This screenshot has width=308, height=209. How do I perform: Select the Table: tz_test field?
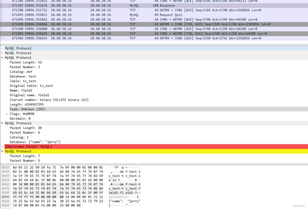(23, 81)
